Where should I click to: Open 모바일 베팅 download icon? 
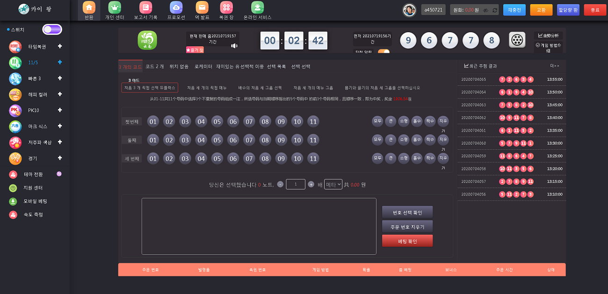point(14,202)
